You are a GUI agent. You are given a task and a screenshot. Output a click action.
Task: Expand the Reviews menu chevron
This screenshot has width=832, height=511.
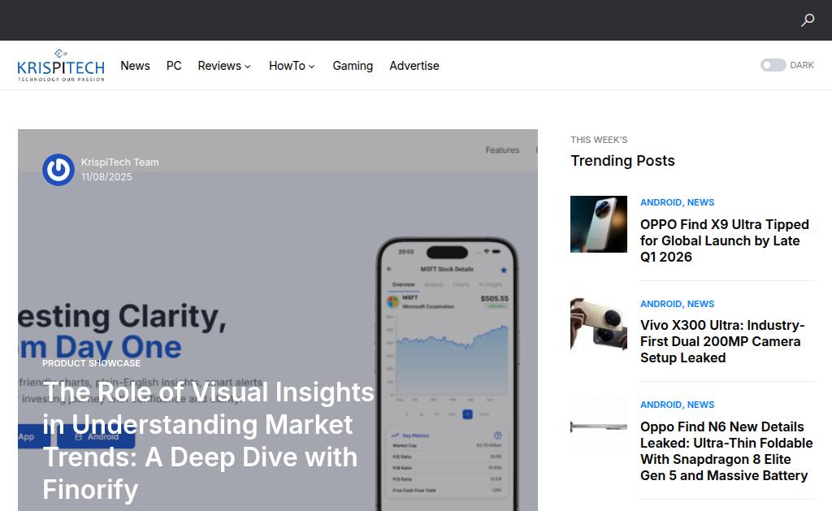(x=248, y=67)
